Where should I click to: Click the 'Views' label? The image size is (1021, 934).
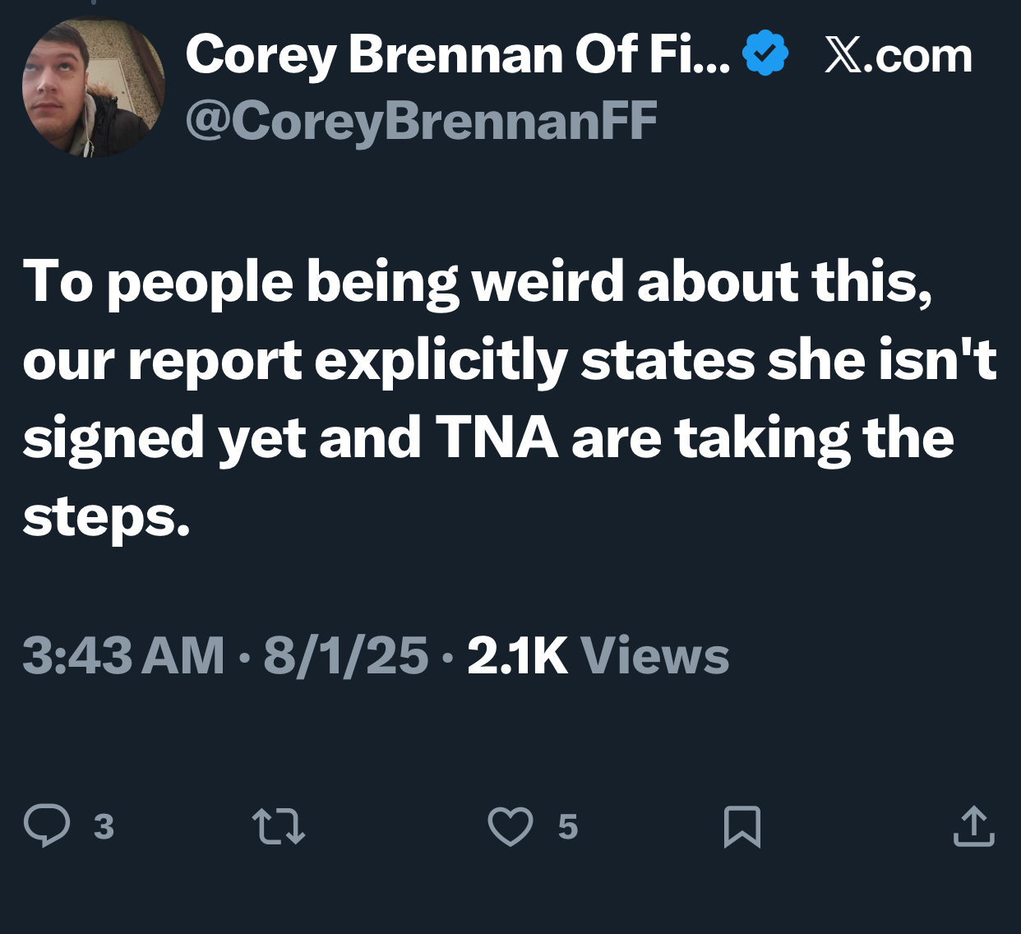(x=654, y=656)
